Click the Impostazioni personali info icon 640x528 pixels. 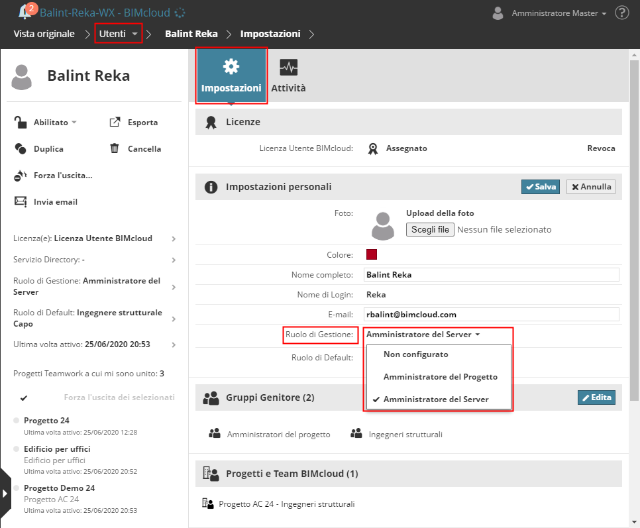211,187
